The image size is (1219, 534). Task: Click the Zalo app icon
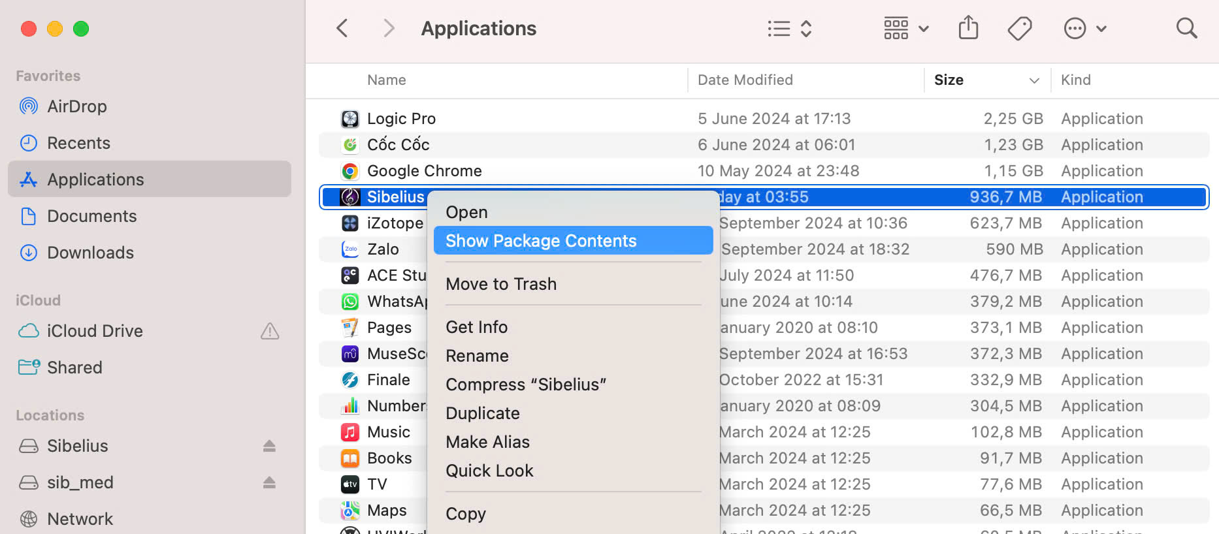click(x=350, y=249)
